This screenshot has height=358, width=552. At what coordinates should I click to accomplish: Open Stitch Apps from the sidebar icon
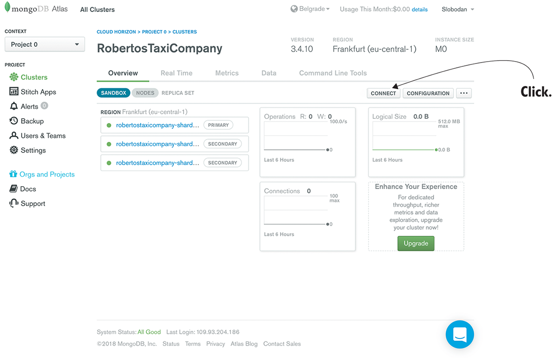coord(14,92)
